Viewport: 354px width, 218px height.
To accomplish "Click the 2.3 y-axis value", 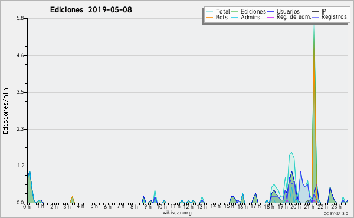I will pos(20,129).
